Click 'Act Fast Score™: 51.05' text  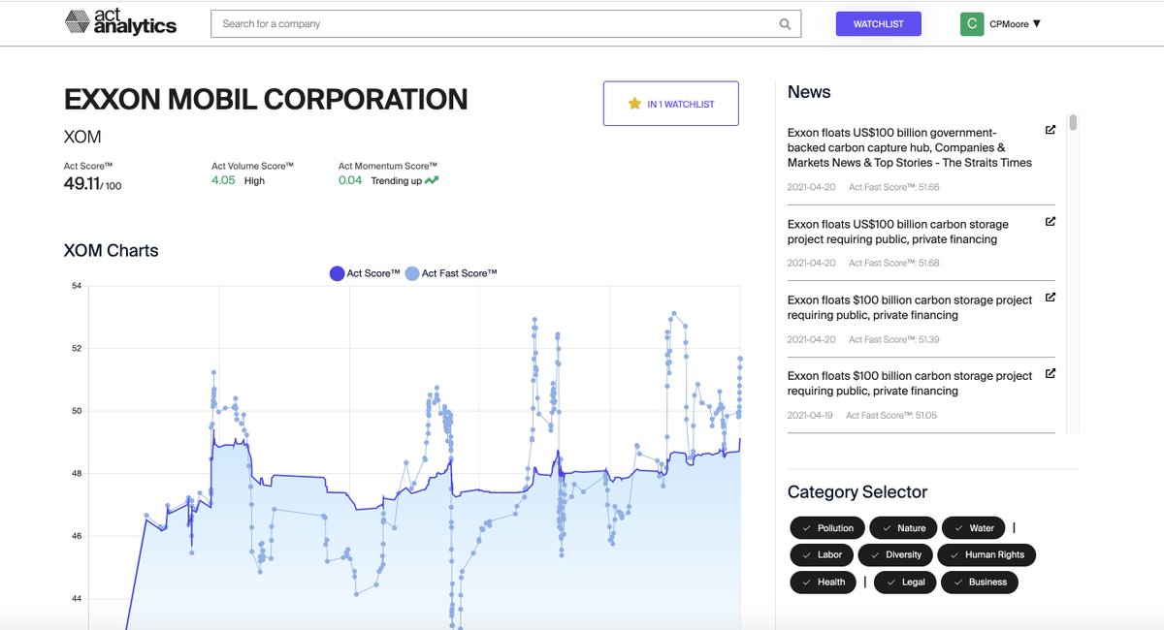[891, 415]
